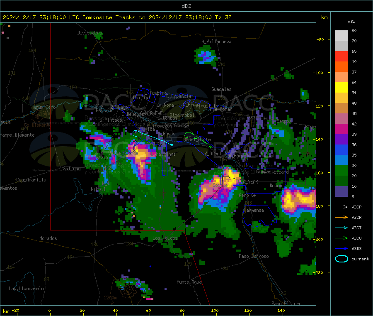Click the yellow 51 dBZ color swatch
Image resolution: width=373 pixels, height=316 pixels.
(342, 88)
